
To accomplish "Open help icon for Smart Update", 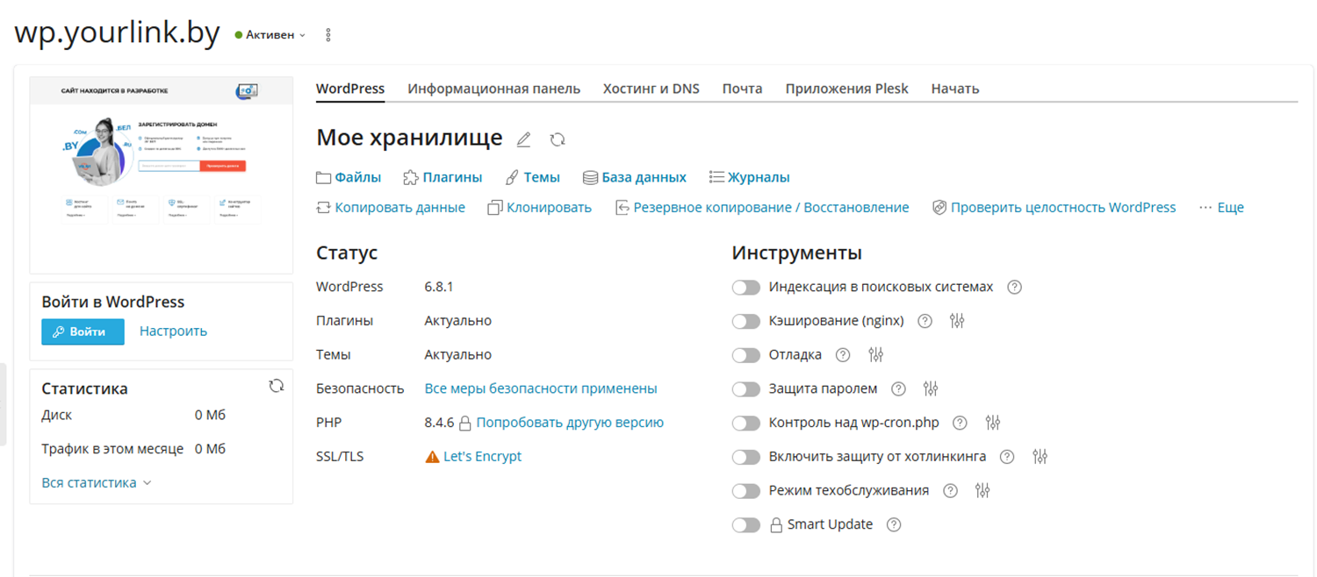I will point(894,525).
